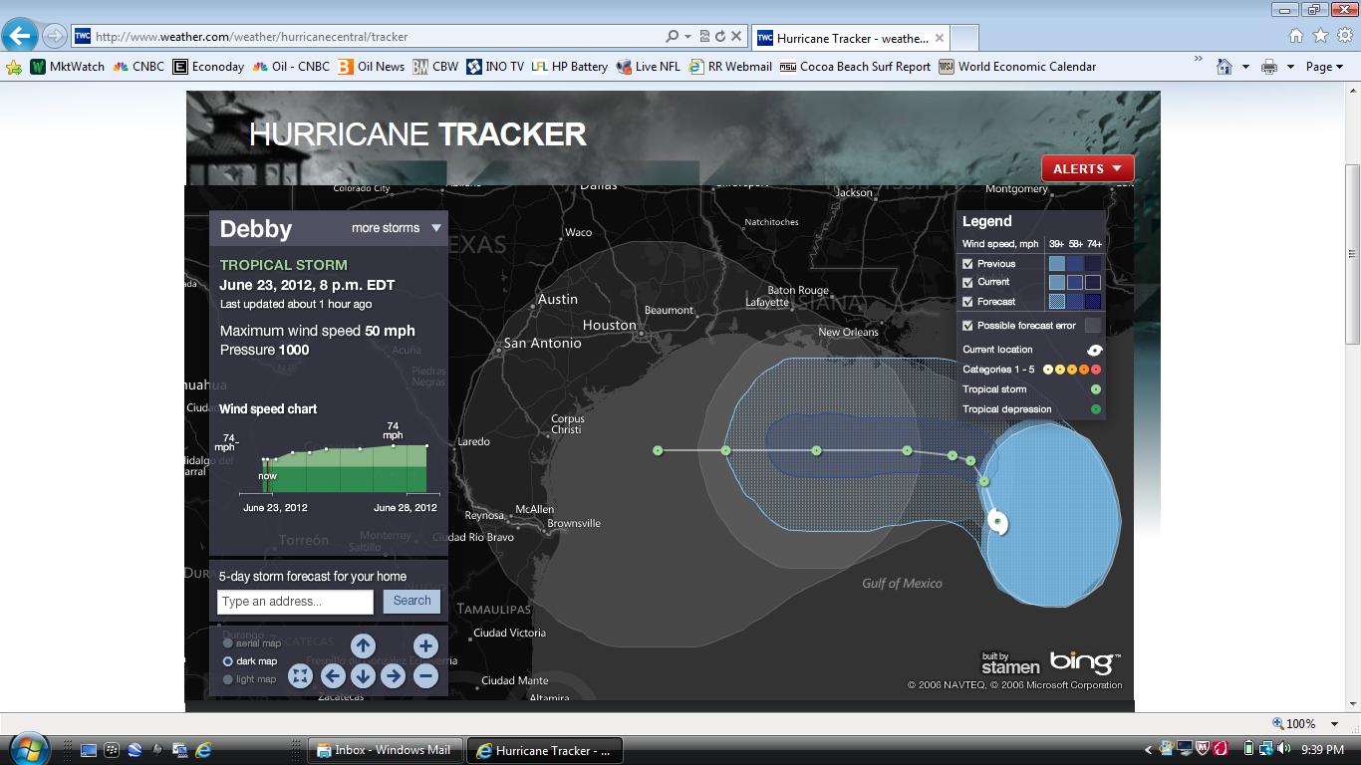The height and width of the screenshot is (765, 1361).
Task: Click the bing logo on the map
Action: [x=1084, y=661]
